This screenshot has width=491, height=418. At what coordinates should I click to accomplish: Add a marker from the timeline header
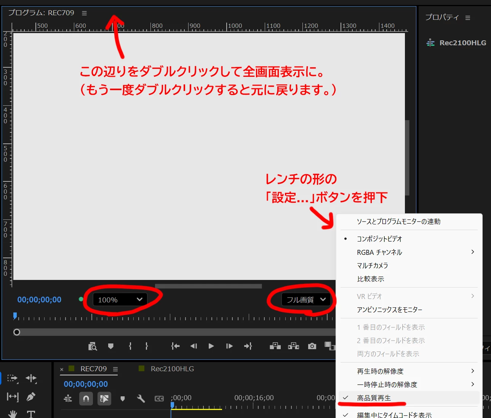coord(123,399)
